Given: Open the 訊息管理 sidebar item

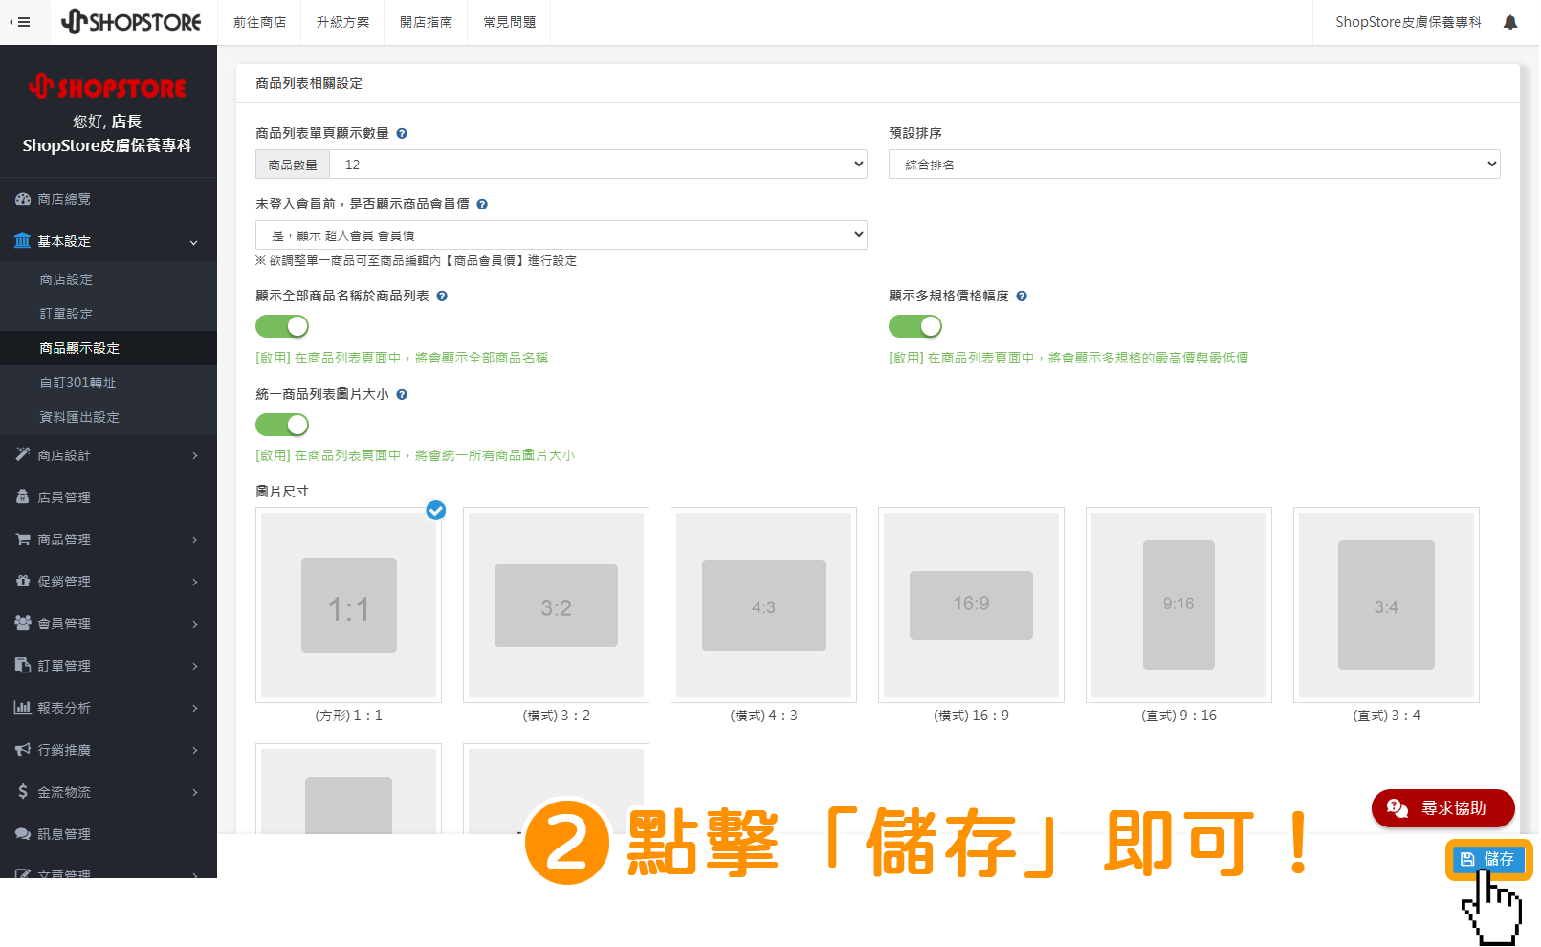Looking at the screenshot, I should pos(64,833).
